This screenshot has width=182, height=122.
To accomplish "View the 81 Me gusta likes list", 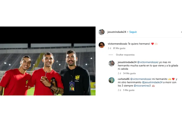I will 119,48.
